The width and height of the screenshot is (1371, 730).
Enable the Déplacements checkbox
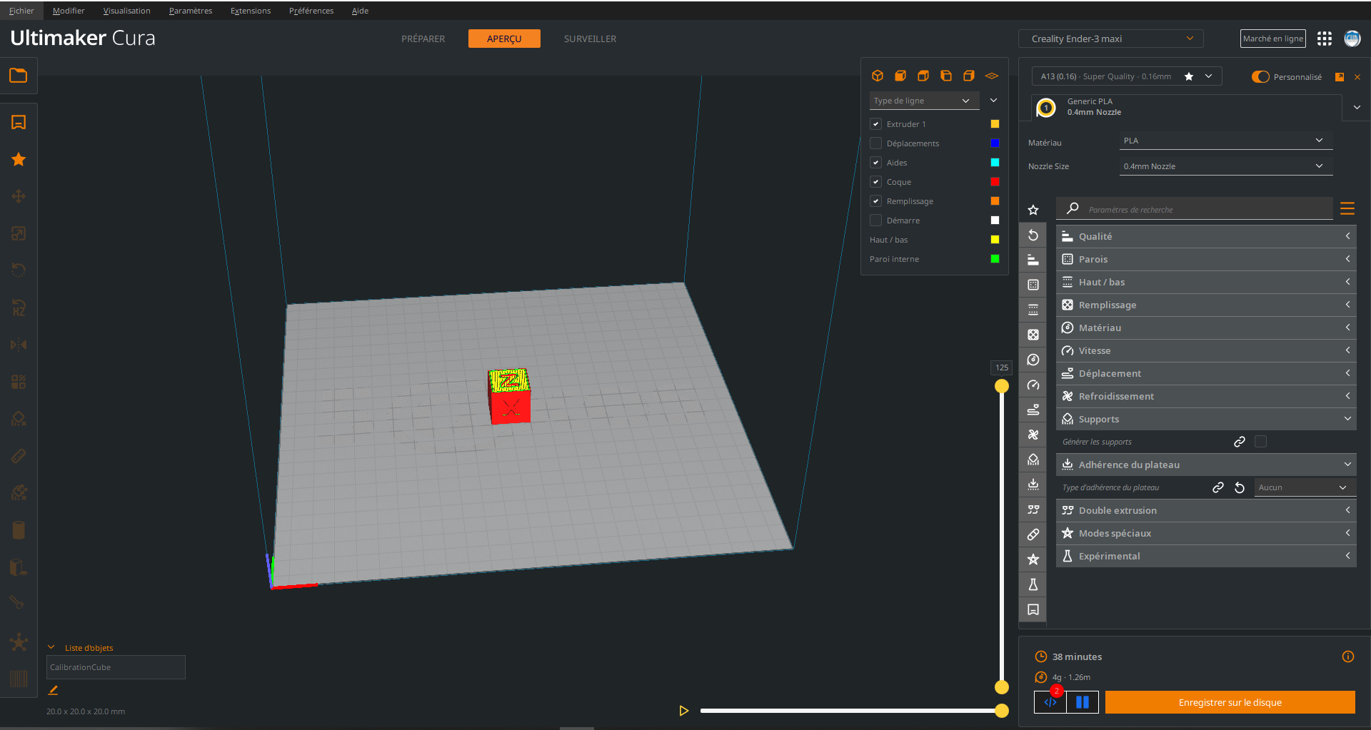[x=875, y=143]
